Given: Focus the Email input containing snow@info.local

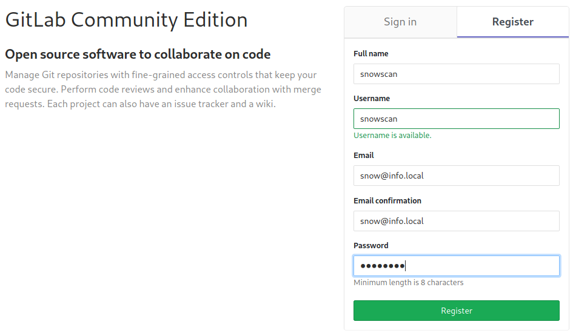Looking at the screenshot, I should click(x=456, y=176).
